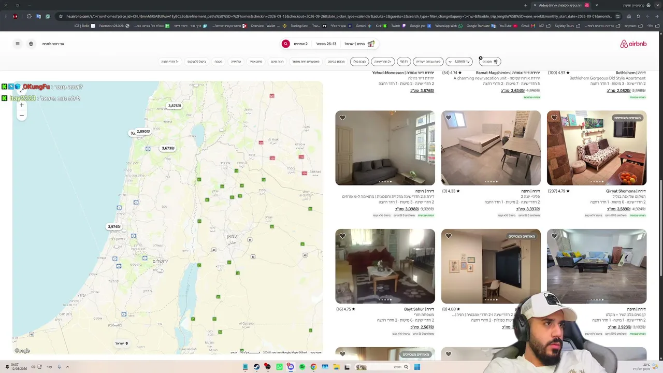Open Steam from the taskbar

click(256, 367)
